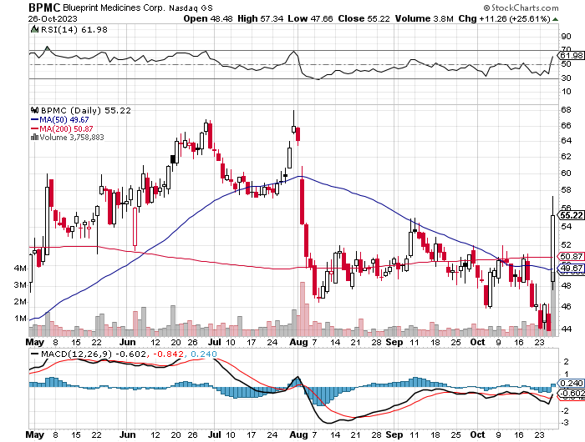Click the BPMC ticker symbol title
This screenshot has height=442, width=585.
pyautogui.click(x=19, y=7)
